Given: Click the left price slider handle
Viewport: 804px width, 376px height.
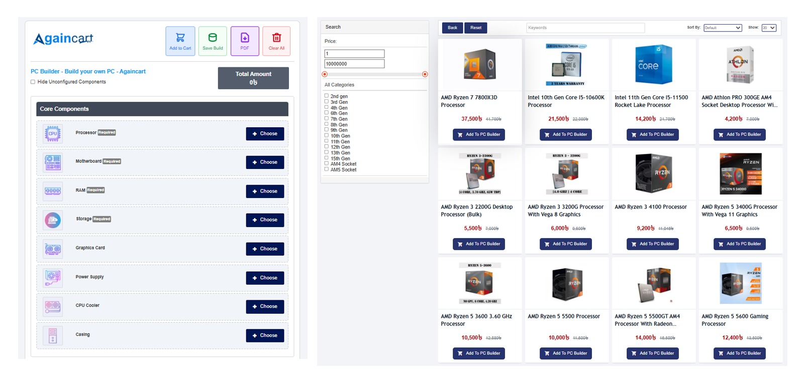Looking at the screenshot, I should point(325,74).
